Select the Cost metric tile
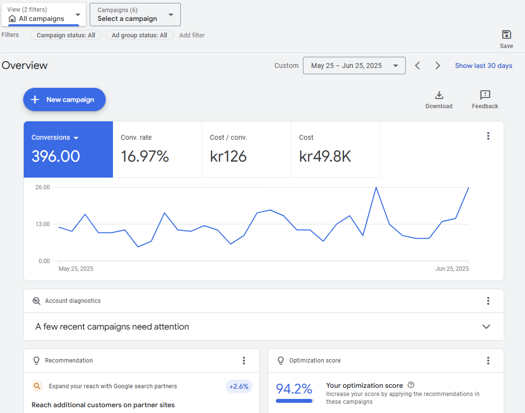The image size is (525, 413). [335, 149]
